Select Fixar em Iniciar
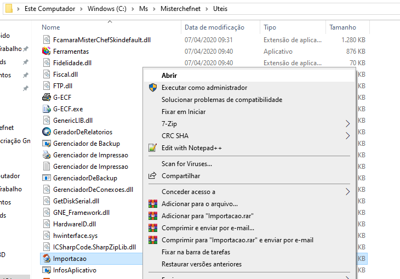This screenshot has height=279, width=400. 249,112
